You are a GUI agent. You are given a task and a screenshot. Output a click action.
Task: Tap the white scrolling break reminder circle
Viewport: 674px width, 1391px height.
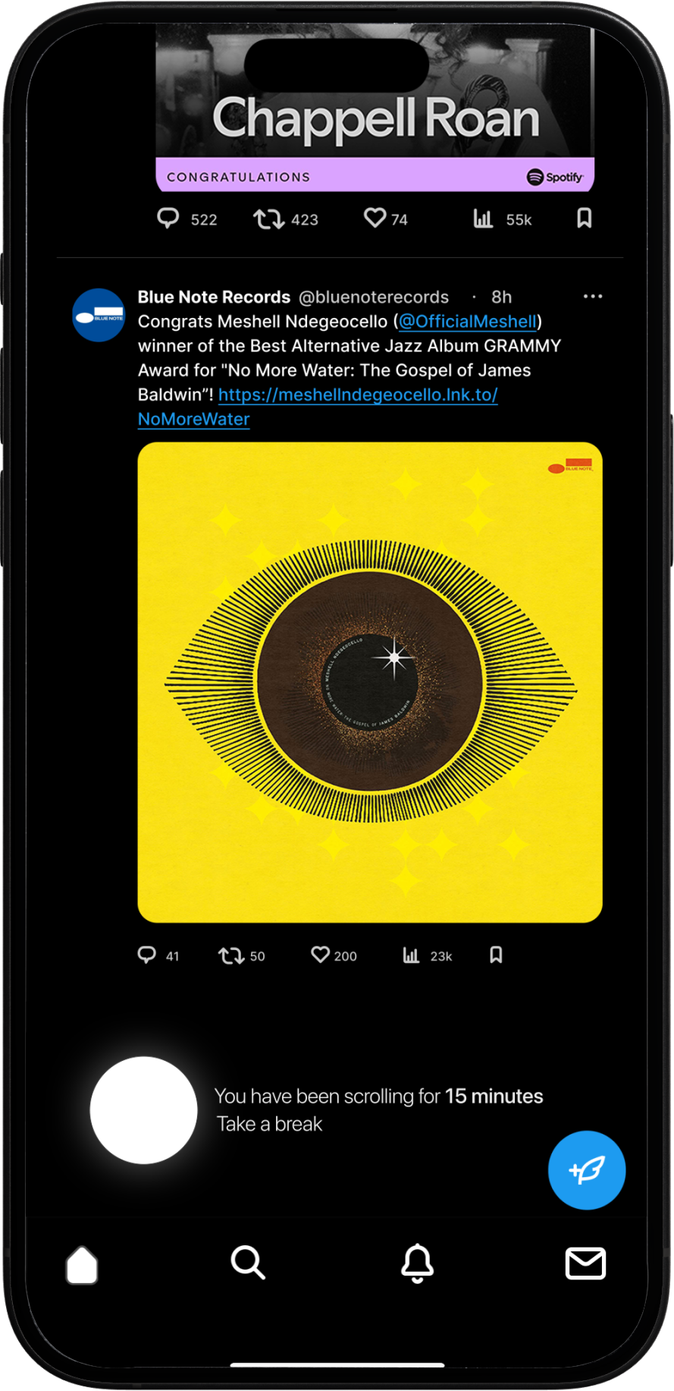[143, 1110]
